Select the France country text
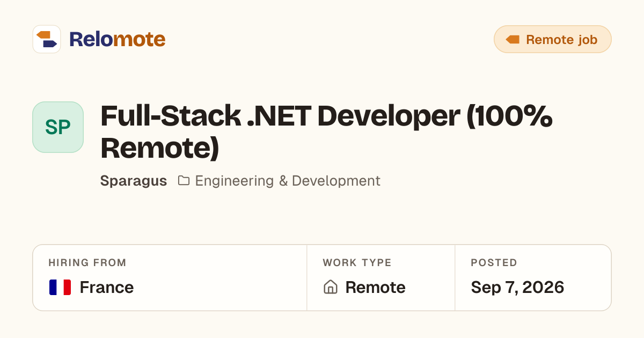The height and width of the screenshot is (338, 644). [x=107, y=288]
